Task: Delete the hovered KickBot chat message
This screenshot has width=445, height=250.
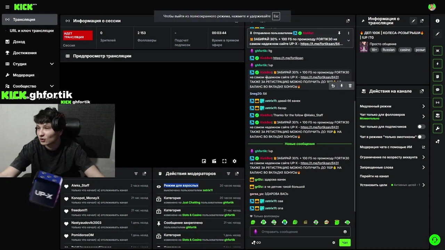Action: (350, 86)
